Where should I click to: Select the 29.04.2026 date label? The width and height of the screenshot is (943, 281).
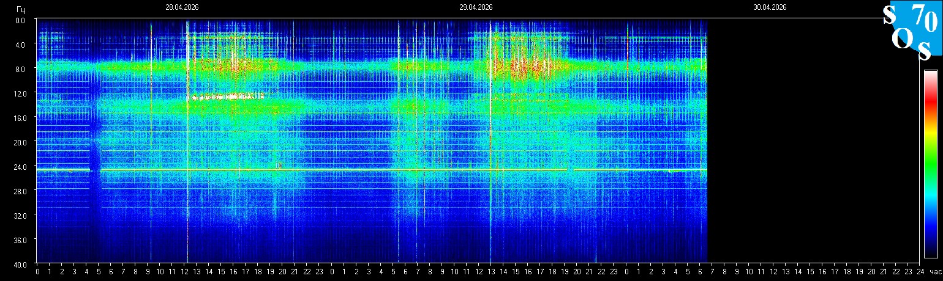click(x=476, y=7)
